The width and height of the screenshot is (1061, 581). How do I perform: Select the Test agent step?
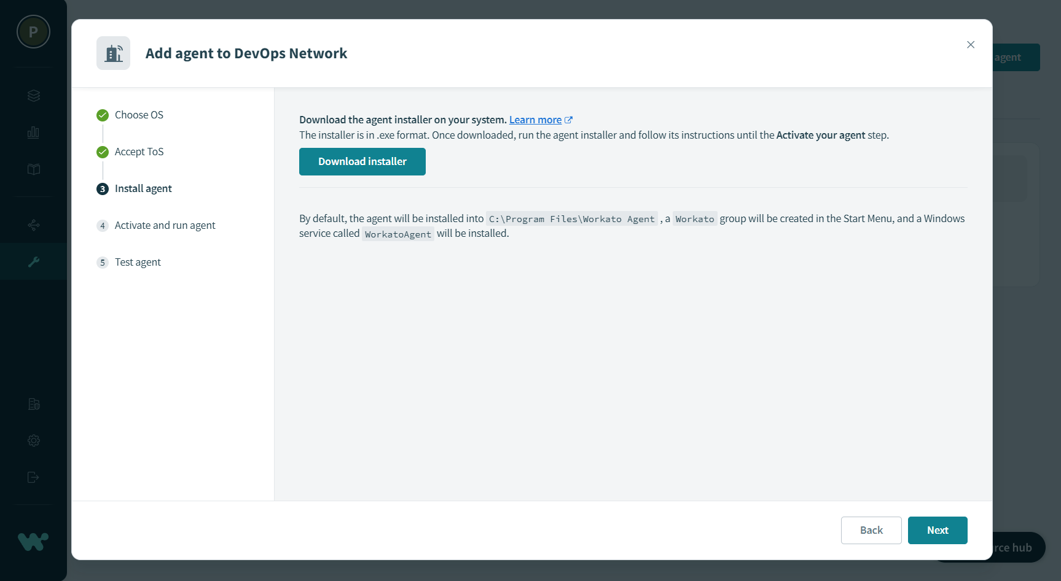(x=138, y=262)
